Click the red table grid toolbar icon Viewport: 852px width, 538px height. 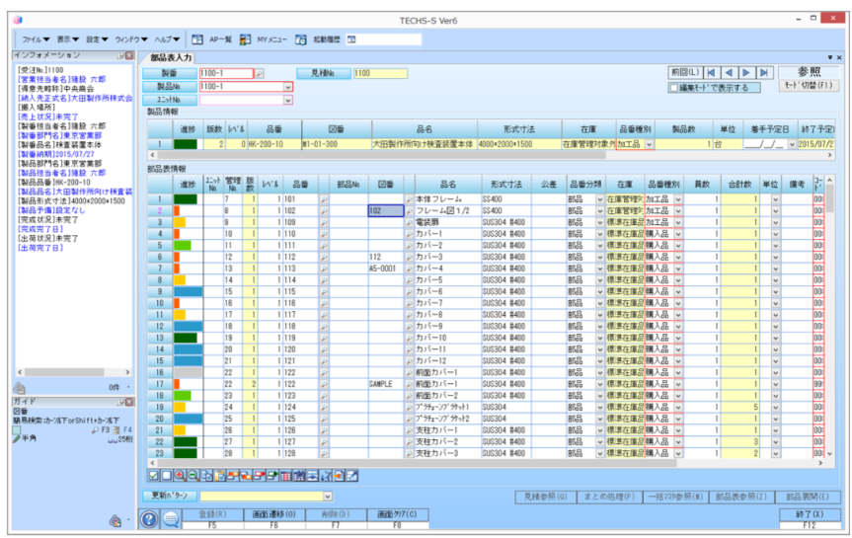(x=286, y=476)
